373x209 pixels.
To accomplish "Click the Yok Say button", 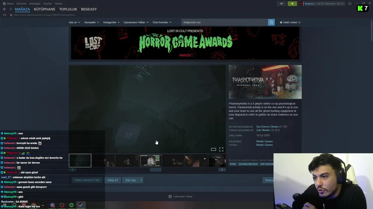I will click(131, 180).
